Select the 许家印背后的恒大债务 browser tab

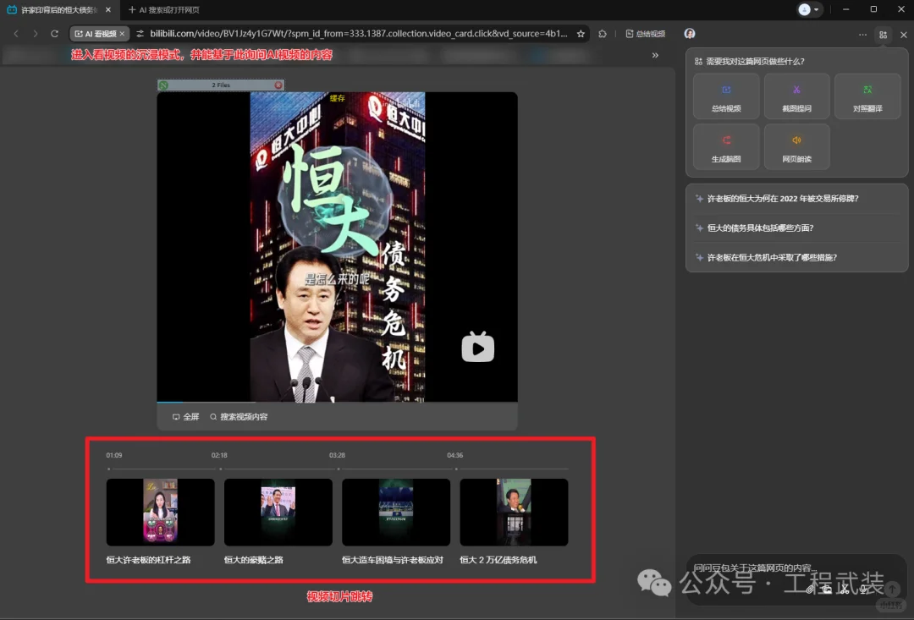[58, 10]
